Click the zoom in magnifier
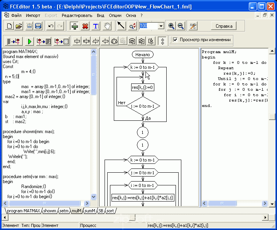Image resolution: width=277 pixels, height=230 pixels. [171, 26]
